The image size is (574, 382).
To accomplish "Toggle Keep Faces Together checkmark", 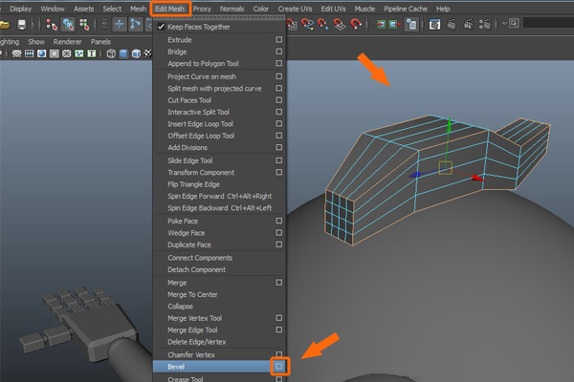I will pyautogui.click(x=161, y=27).
